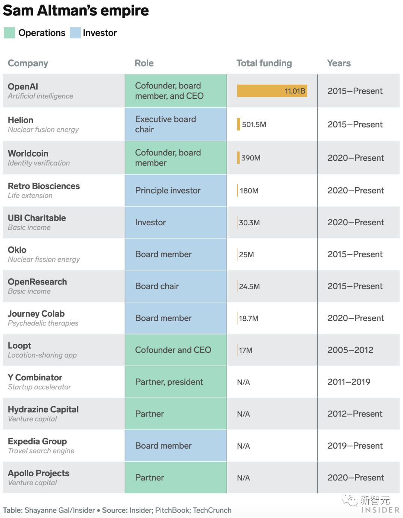Select the OpenAI company name

[23, 87]
